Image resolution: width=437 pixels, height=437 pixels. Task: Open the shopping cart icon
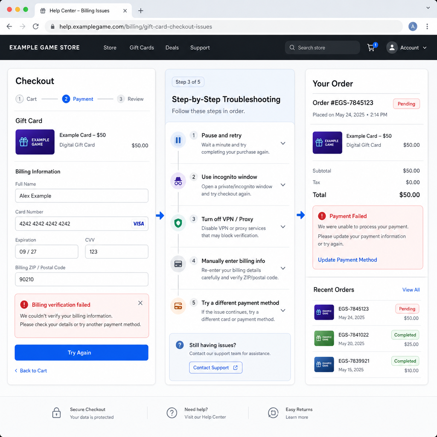(x=371, y=48)
